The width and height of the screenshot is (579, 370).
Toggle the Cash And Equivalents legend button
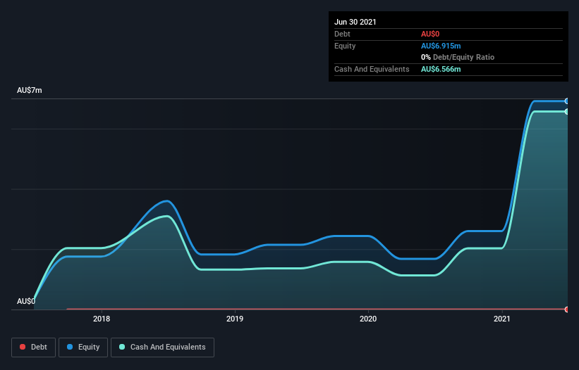click(x=162, y=347)
